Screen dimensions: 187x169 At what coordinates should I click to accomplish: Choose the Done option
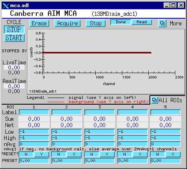point(121,22)
